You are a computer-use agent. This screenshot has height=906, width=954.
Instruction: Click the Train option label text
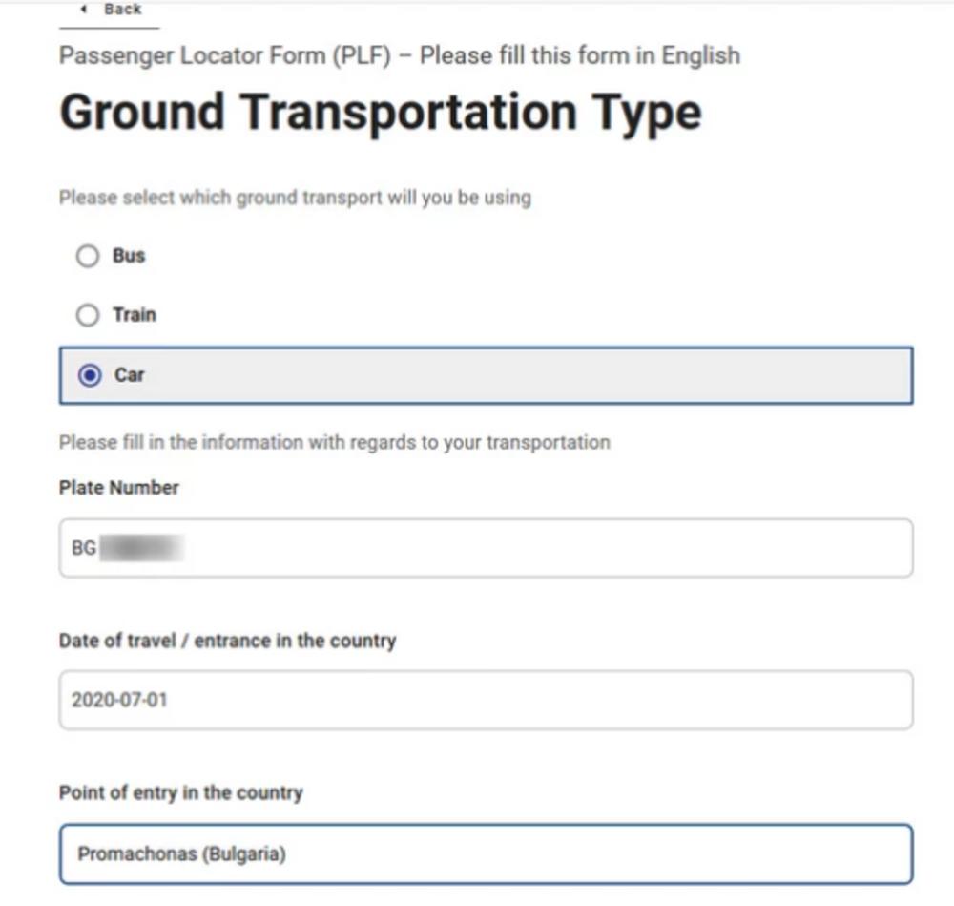click(x=134, y=315)
